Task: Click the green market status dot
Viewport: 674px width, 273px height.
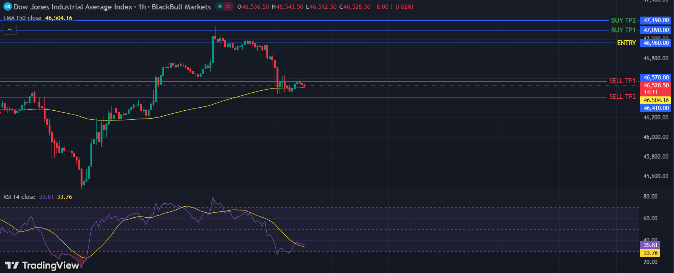Action: pyautogui.click(x=220, y=7)
